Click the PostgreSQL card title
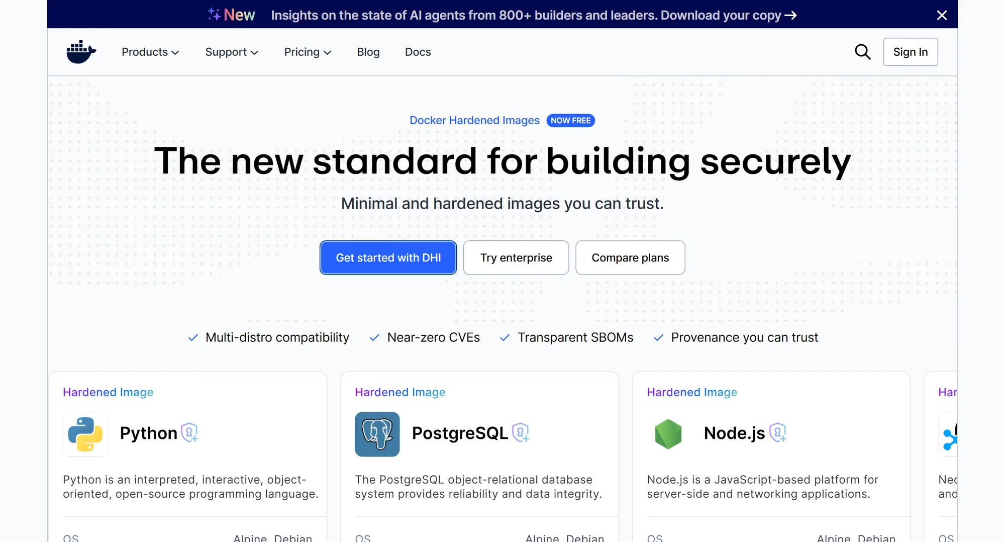The width and height of the screenshot is (1005, 542). [x=460, y=433]
